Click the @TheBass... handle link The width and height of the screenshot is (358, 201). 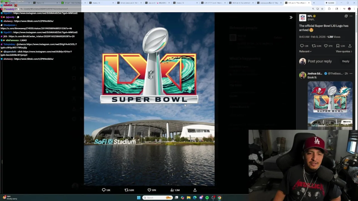pyautogui.click(x=335, y=73)
